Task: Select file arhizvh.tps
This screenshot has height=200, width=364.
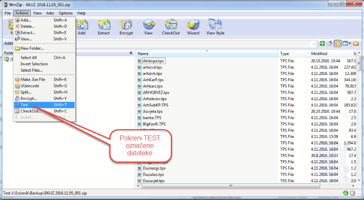Action: [x=152, y=74]
